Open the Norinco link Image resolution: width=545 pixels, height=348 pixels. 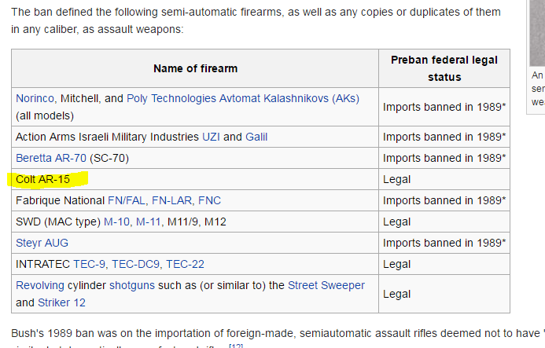coord(36,98)
